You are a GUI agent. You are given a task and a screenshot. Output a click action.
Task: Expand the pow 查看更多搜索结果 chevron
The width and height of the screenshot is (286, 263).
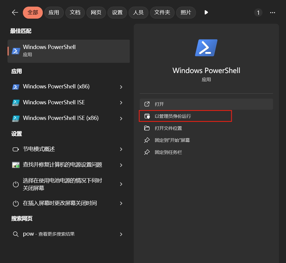121,234
